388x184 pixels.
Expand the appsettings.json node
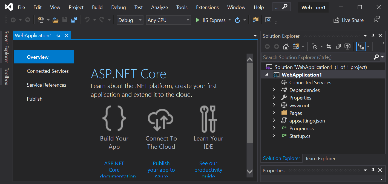point(274,120)
